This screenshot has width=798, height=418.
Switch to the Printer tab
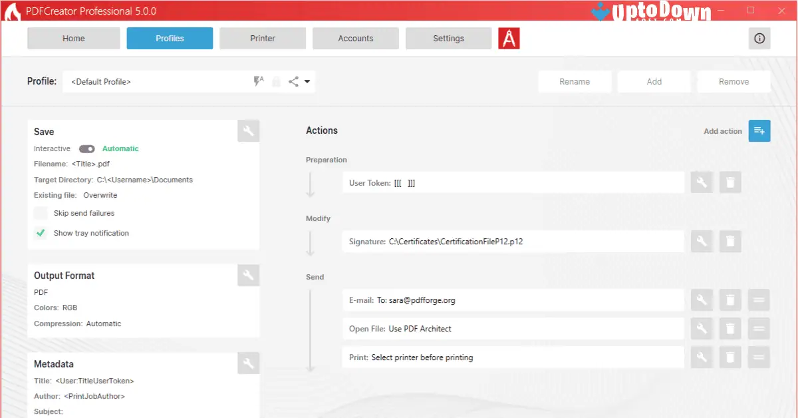pos(262,38)
